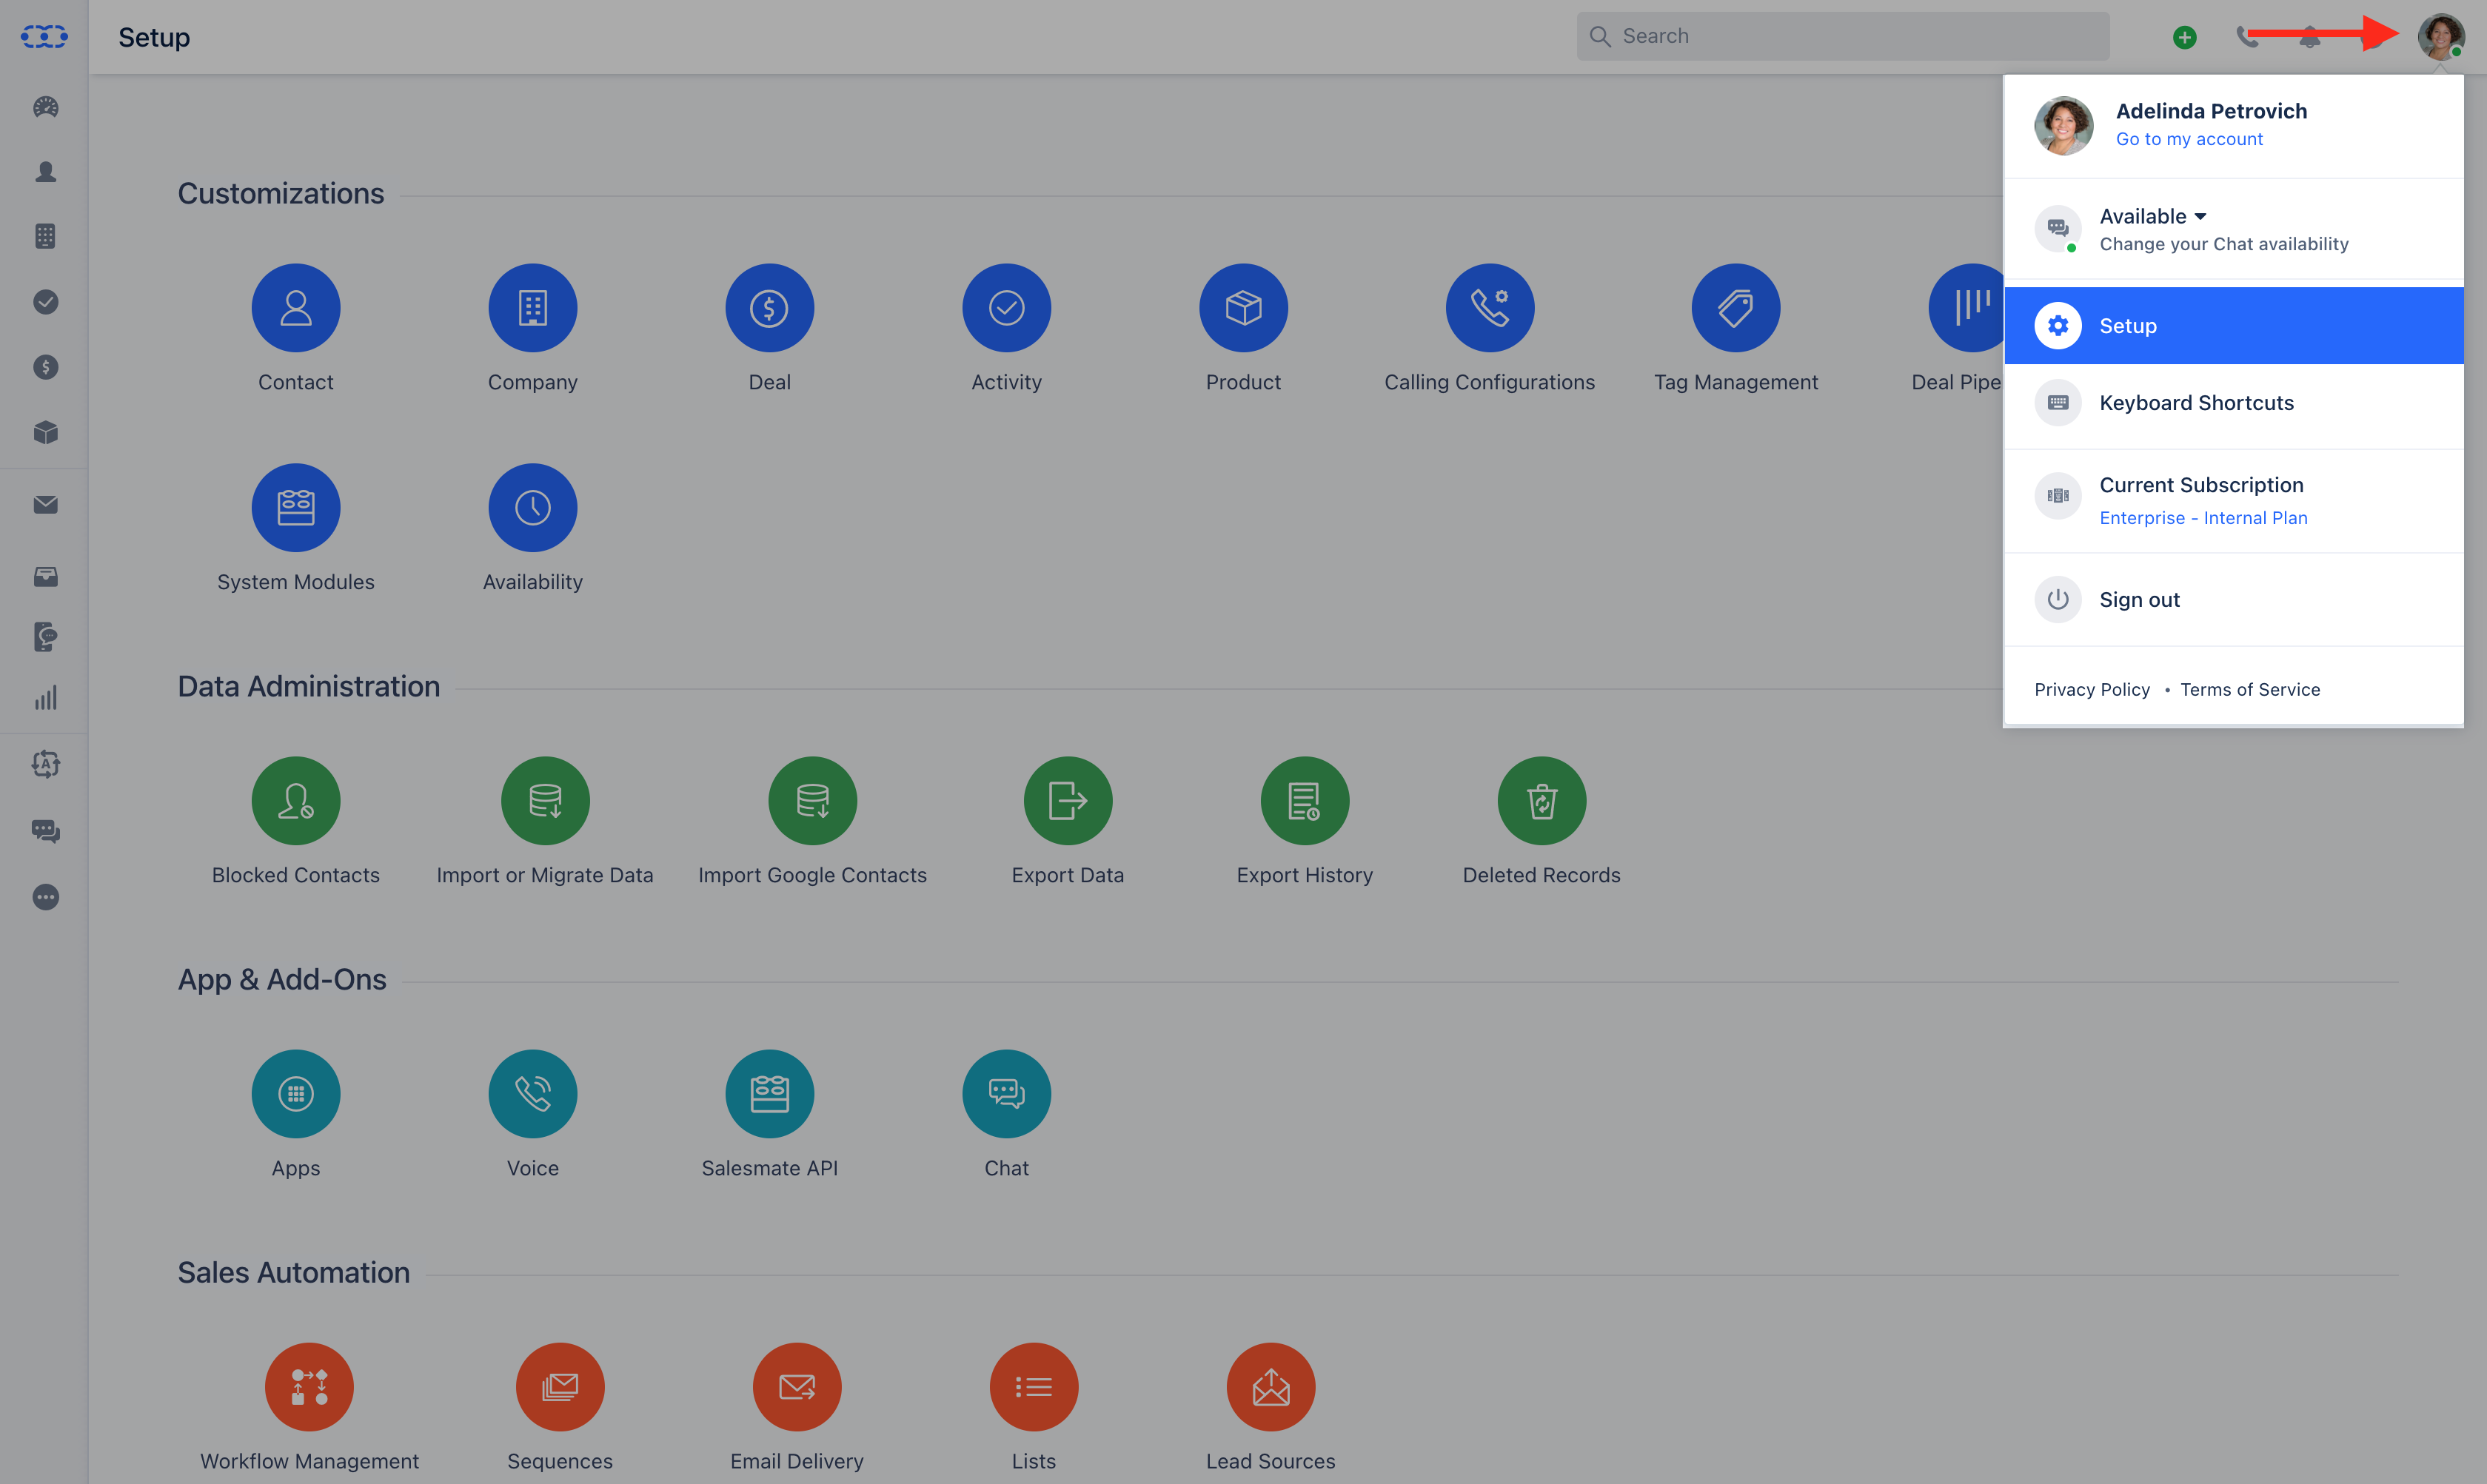Viewport: 2487px width, 1484px height.
Task: Select Sign out menu item
Action: click(2234, 600)
